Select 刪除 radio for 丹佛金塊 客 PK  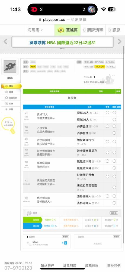click(114, 133)
